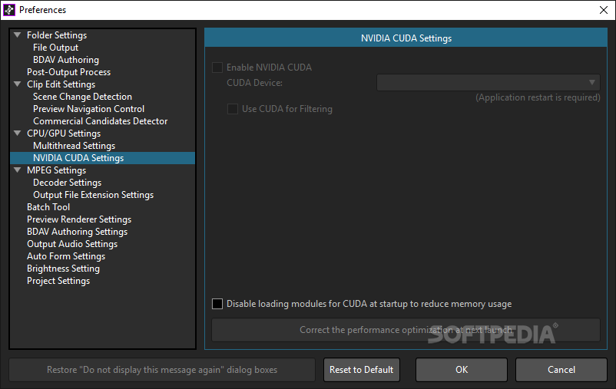Viewport: 616px width, 389px height.
Task: Select CPU/GPU Settings item
Action: tap(64, 133)
